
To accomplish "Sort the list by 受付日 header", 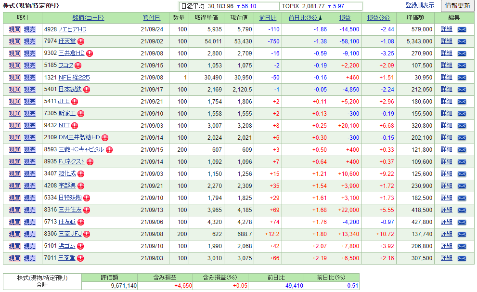I will (x=152, y=18).
